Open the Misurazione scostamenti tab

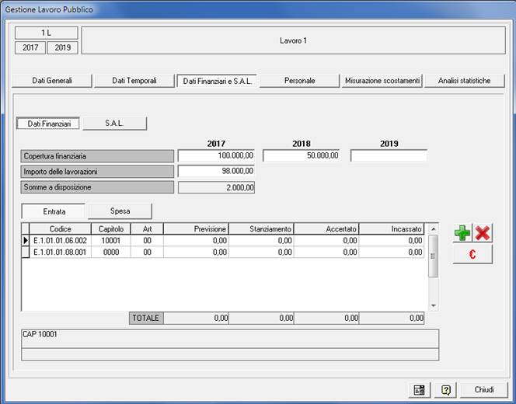click(382, 81)
